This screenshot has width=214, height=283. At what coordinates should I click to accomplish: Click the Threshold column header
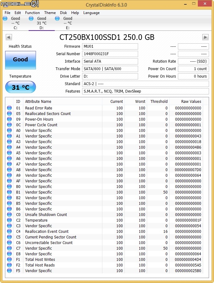(158, 101)
